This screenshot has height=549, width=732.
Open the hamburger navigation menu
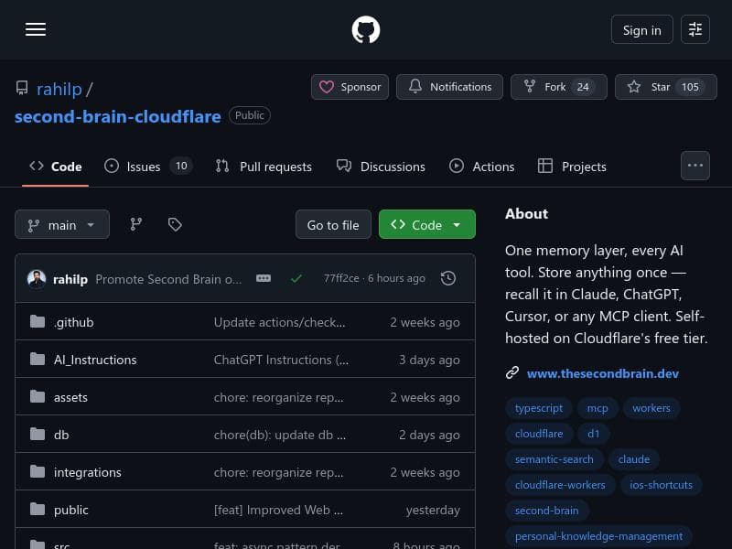[x=36, y=29]
